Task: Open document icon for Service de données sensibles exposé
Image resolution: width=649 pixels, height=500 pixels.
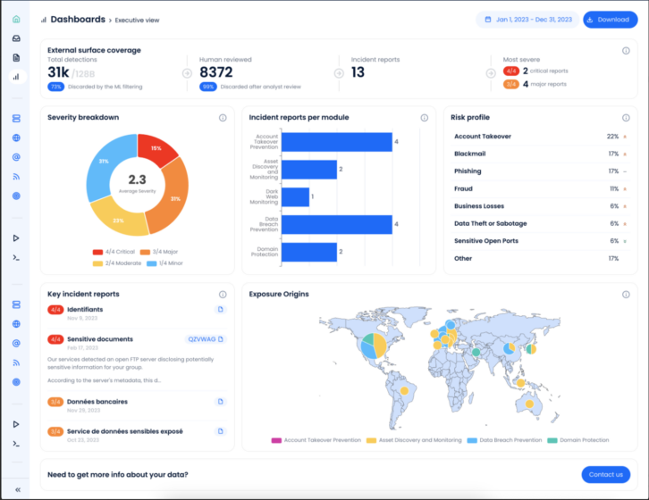Action: pyautogui.click(x=221, y=431)
